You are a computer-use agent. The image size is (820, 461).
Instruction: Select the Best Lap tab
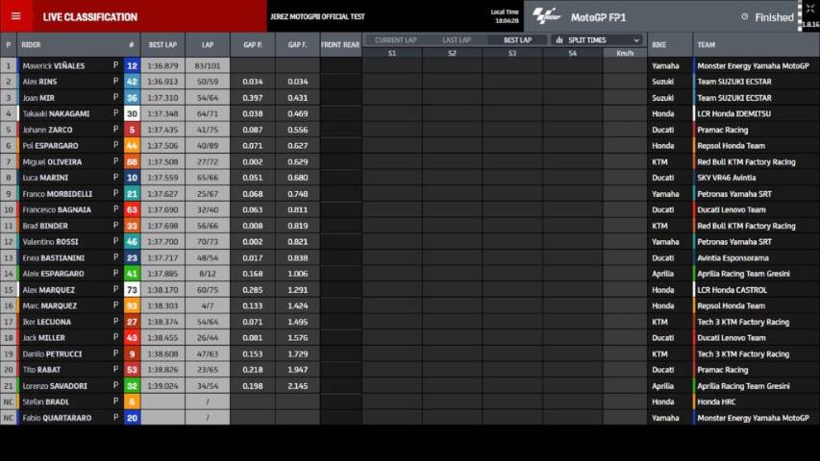point(517,39)
